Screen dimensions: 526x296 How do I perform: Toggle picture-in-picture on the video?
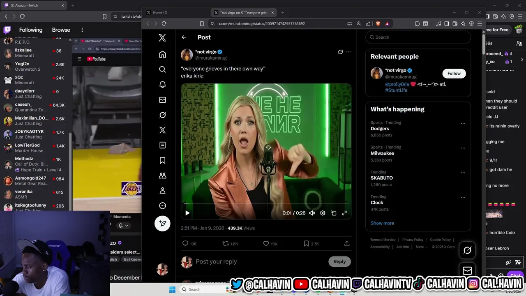pyautogui.click(x=334, y=213)
